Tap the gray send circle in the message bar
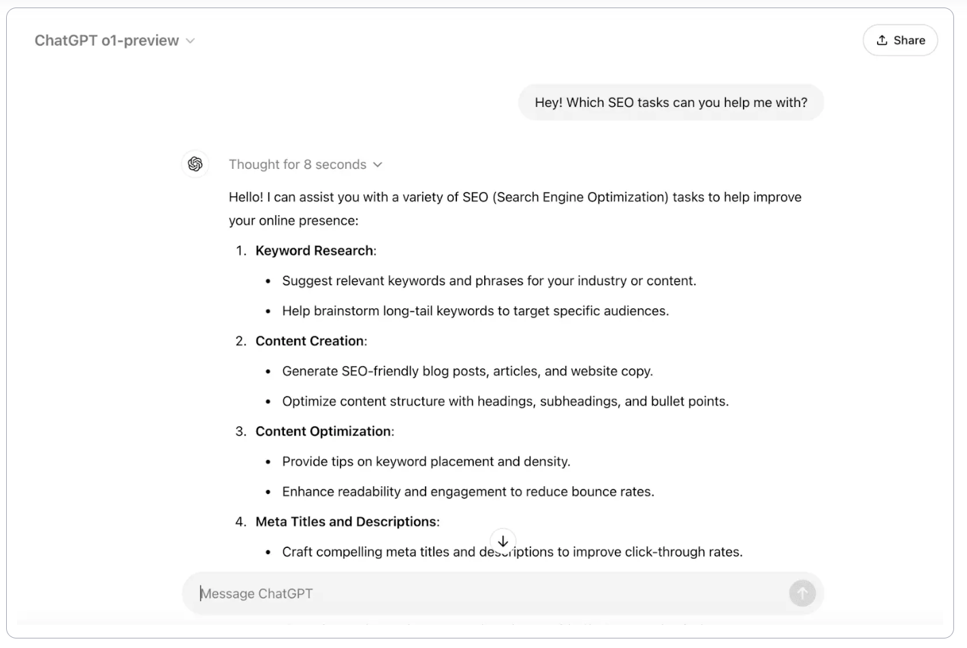Image resolution: width=967 pixels, height=648 pixels. [802, 593]
